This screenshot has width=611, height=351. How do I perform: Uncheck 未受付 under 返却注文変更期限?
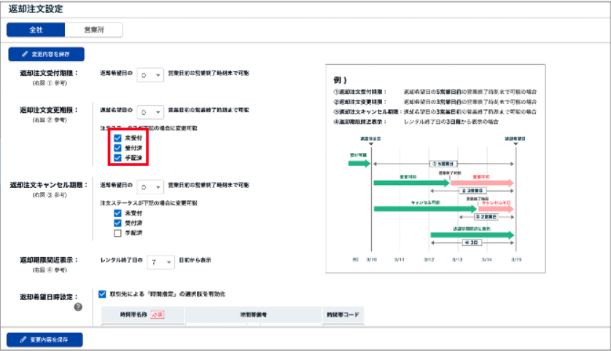pos(117,138)
